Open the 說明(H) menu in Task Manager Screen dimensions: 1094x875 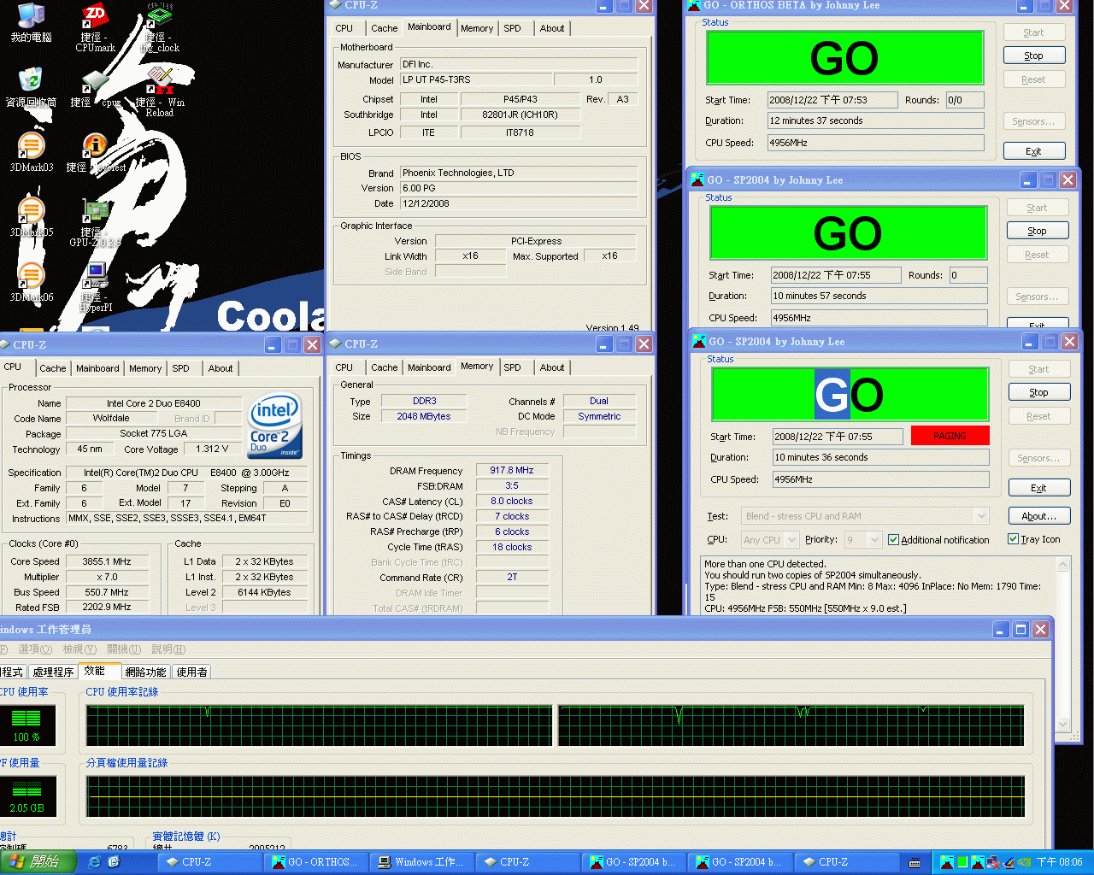tap(168, 649)
